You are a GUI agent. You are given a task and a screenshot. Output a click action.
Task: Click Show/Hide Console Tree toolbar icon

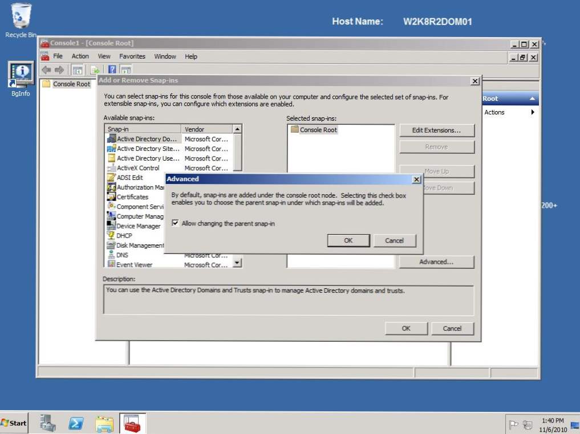[x=78, y=70]
